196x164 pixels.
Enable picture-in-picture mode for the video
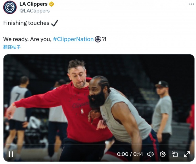(x=175, y=154)
